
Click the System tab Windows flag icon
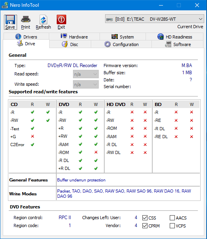(115, 37)
